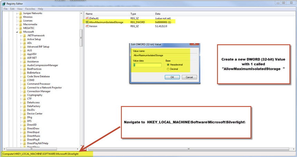Select the AudioCompressionManager tree key
Screen dimensions: 297x157
point(42,65)
